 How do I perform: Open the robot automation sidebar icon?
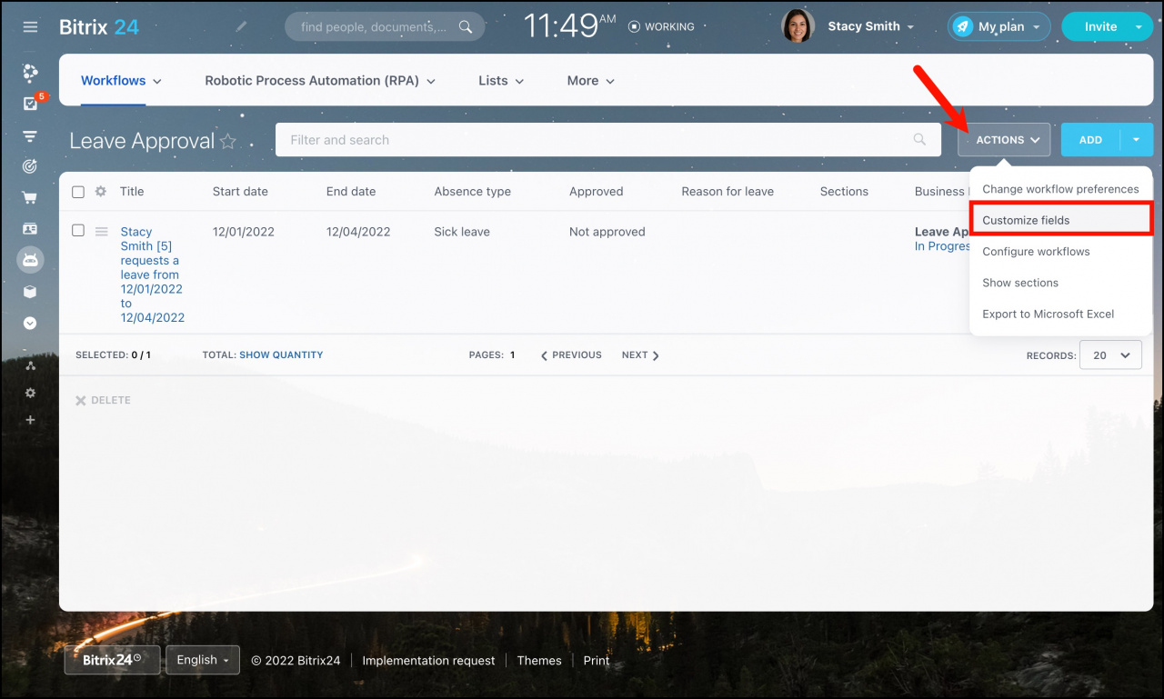30,260
